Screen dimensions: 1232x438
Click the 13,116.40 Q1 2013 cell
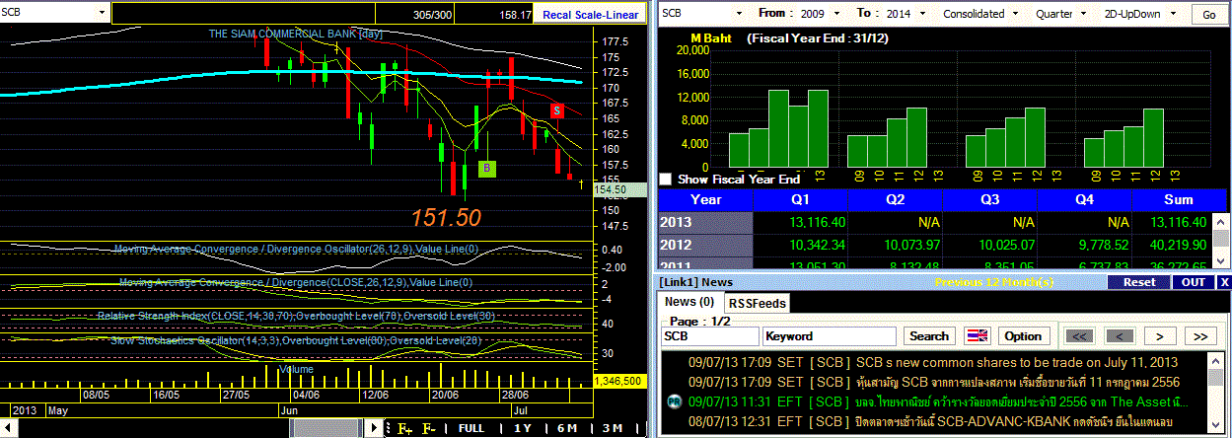(x=801, y=222)
